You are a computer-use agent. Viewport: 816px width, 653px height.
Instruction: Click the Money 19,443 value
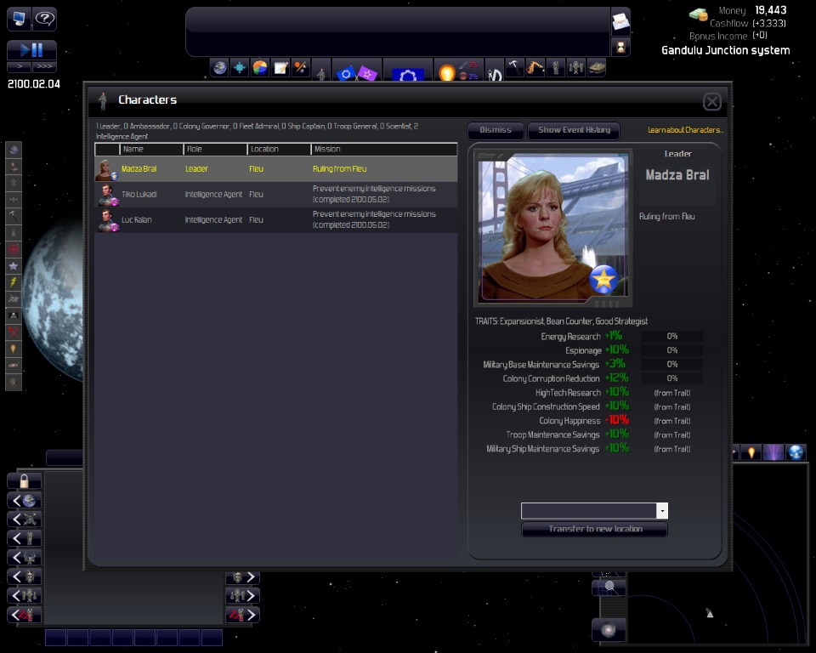pyautogui.click(x=771, y=10)
